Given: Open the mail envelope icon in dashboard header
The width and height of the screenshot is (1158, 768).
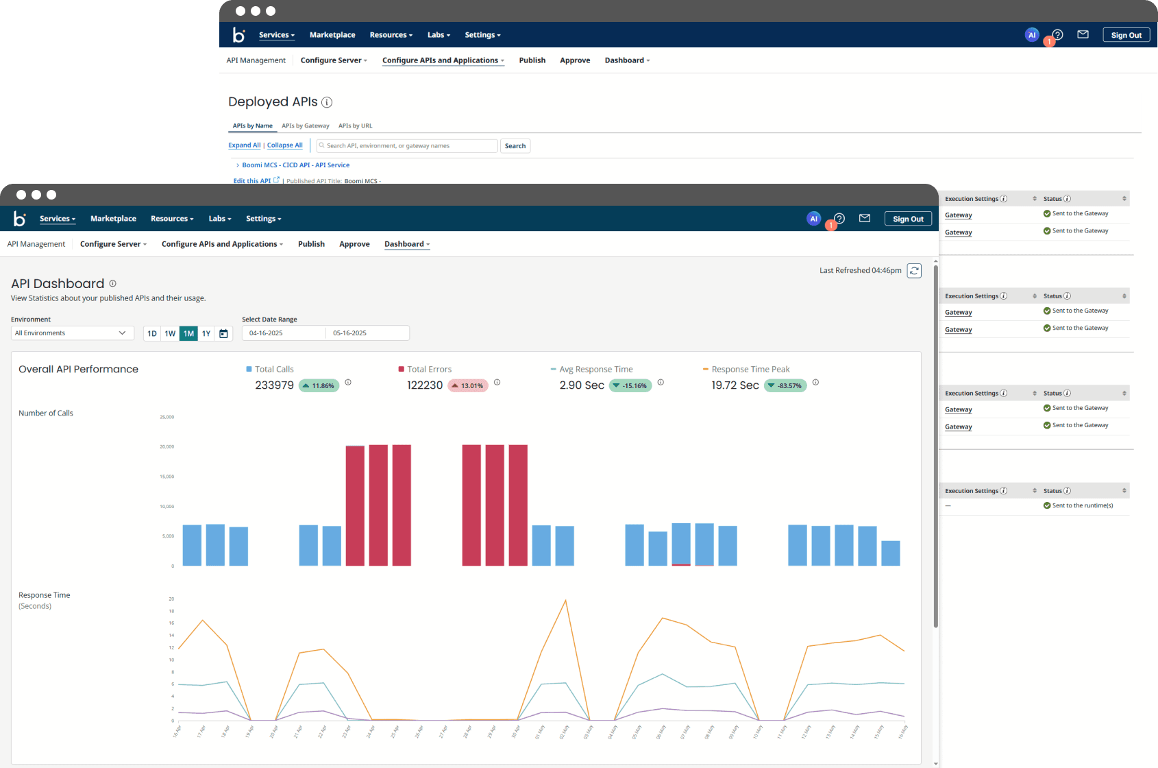Looking at the screenshot, I should coord(865,219).
